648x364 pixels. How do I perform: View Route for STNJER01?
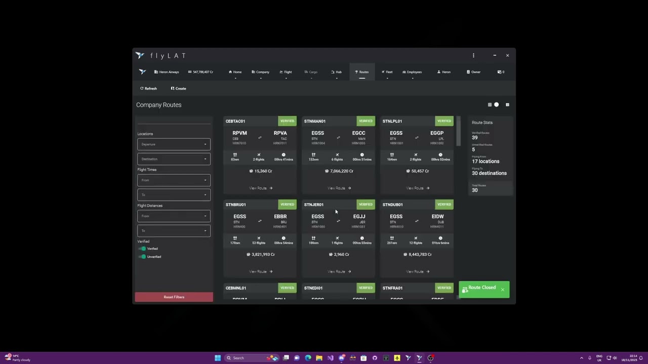(x=339, y=271)
